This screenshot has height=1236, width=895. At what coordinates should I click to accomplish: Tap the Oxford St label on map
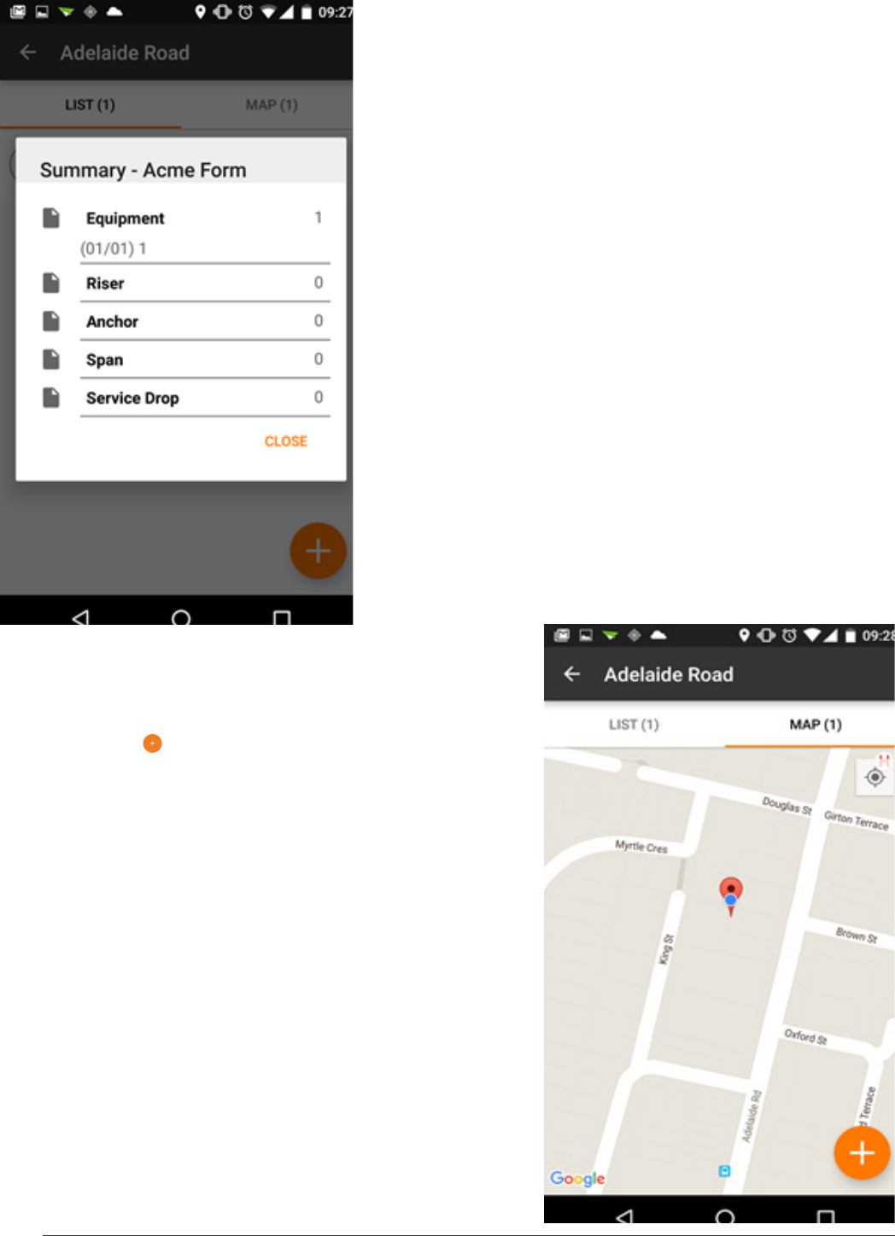(x=805, y=1037)
